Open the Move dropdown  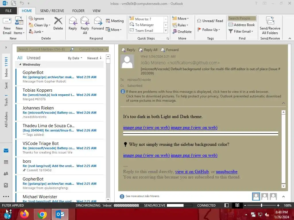point(181,19)
